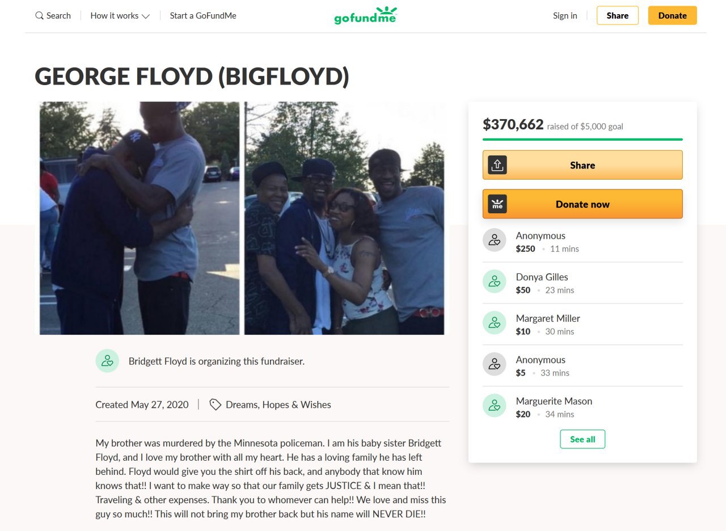The image size is (726, 531).
Task: Click the tag icon beside Dreams, Hopes & Wishes
Action: tap(215, 404)
